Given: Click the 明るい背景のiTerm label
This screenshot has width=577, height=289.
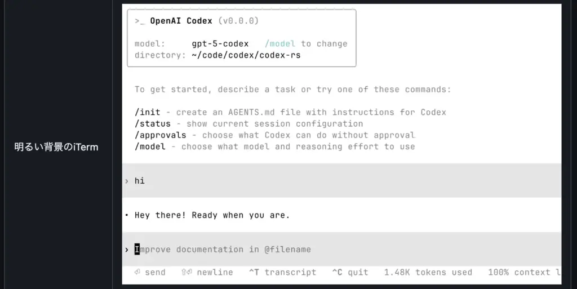Looking at the screenshot, I should click(56, 147).
